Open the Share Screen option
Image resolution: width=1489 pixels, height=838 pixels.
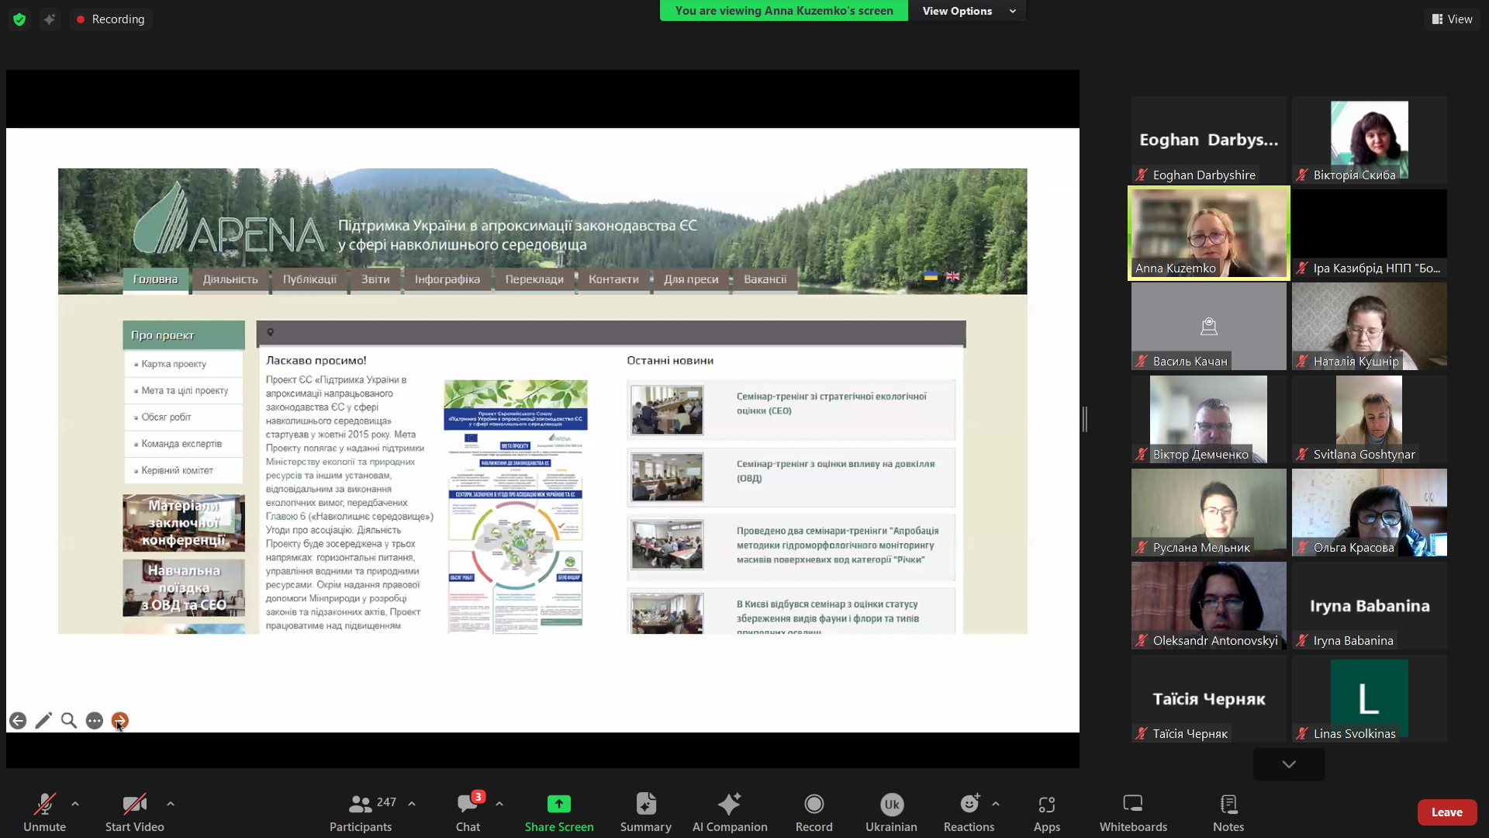tap(558, 812)
